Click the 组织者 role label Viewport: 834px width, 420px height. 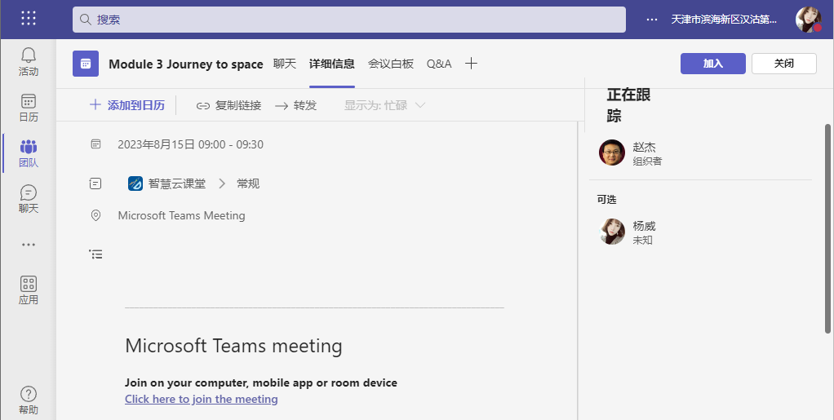coord(647,161)
